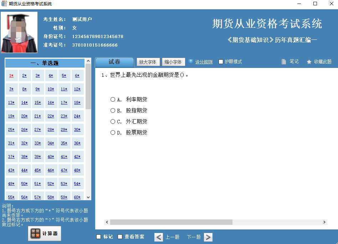Screen dimensions: 338x244
Task: Click the previous question arrow icon
Action: click(x=159, y=237)
